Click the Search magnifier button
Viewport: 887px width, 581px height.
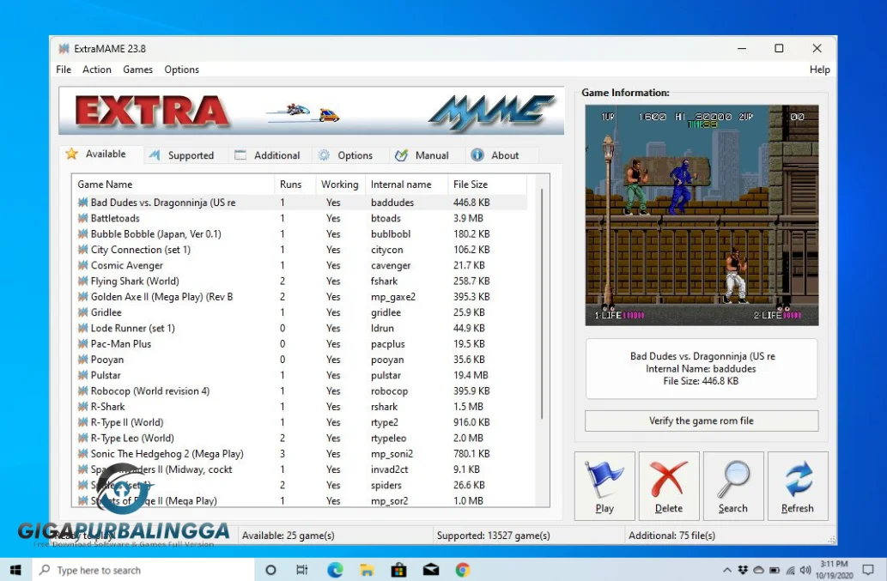click(733, 486)
